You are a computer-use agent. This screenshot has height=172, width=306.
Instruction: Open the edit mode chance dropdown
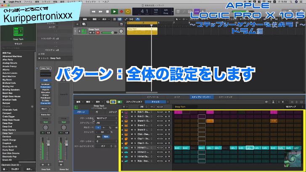(x=157, y=102)
